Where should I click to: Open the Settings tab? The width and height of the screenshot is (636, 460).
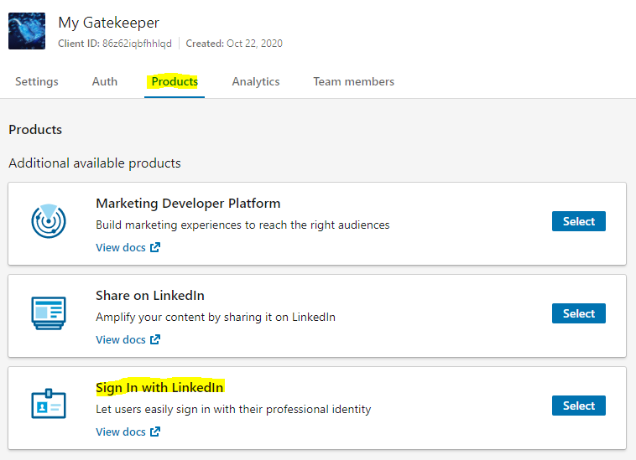click(x=37, y=82)
